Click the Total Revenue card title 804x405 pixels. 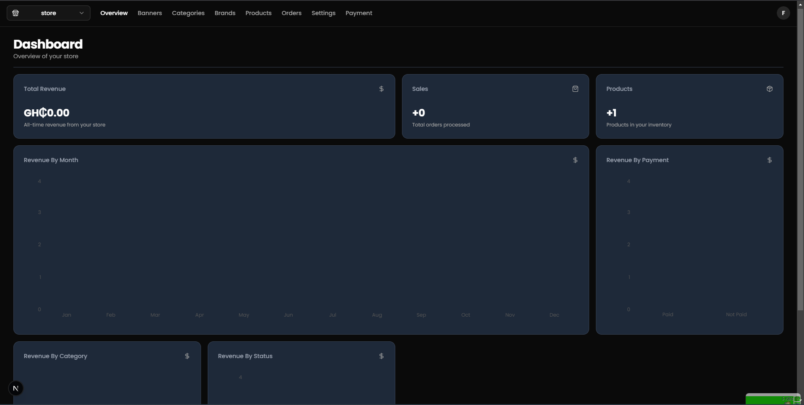(x=45, y=89)
